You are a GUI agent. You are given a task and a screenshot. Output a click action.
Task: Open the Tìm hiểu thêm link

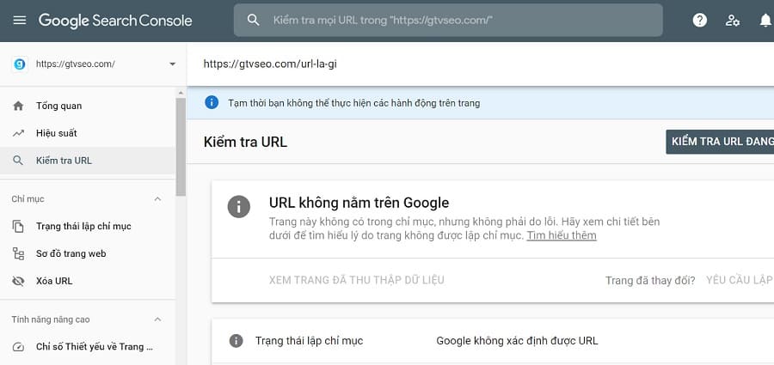(562, 235)
